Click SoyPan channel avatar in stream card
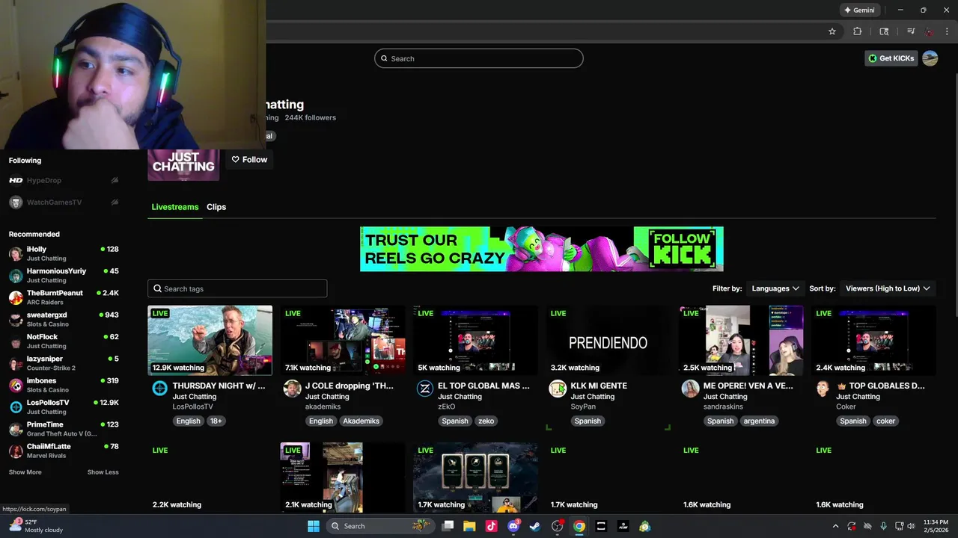 coord(558,388)
